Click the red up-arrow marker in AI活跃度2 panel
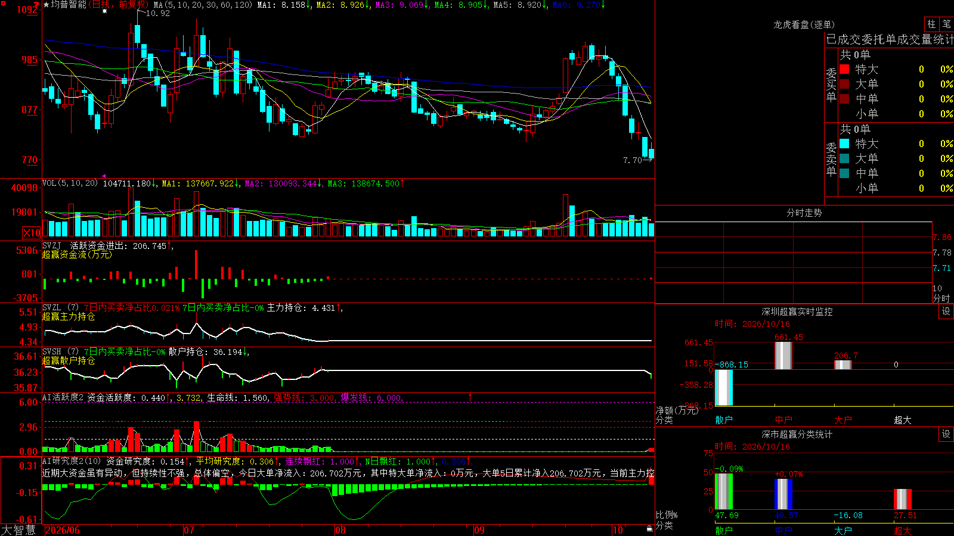 (x=470, y=397)
